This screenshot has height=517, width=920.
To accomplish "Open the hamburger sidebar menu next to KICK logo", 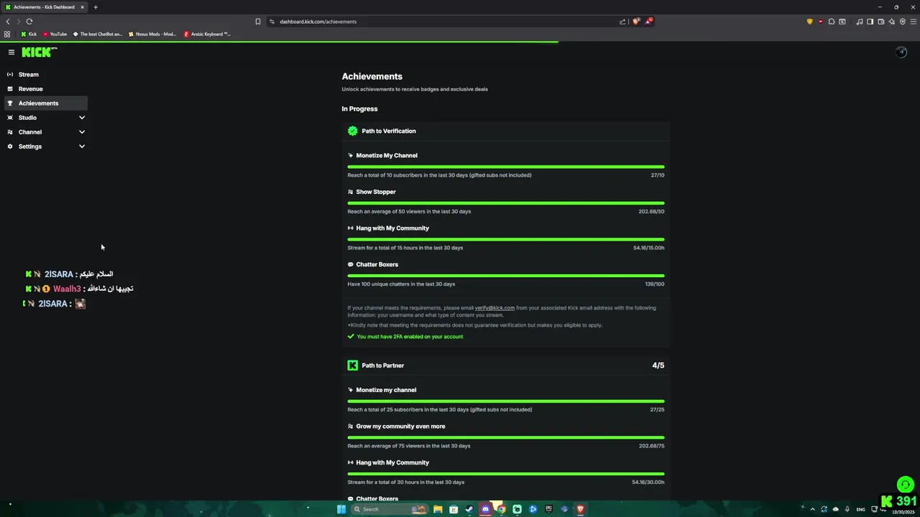I will coord(11,52).
